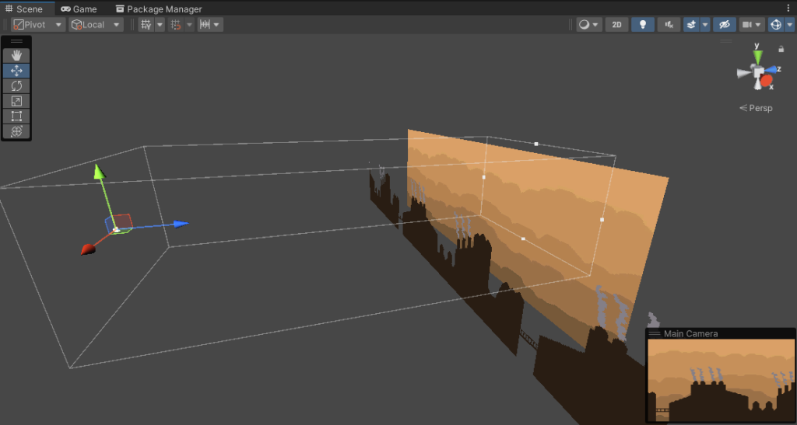Enable 2D view mode button
The image size is (797, 425).
(616, 25)
